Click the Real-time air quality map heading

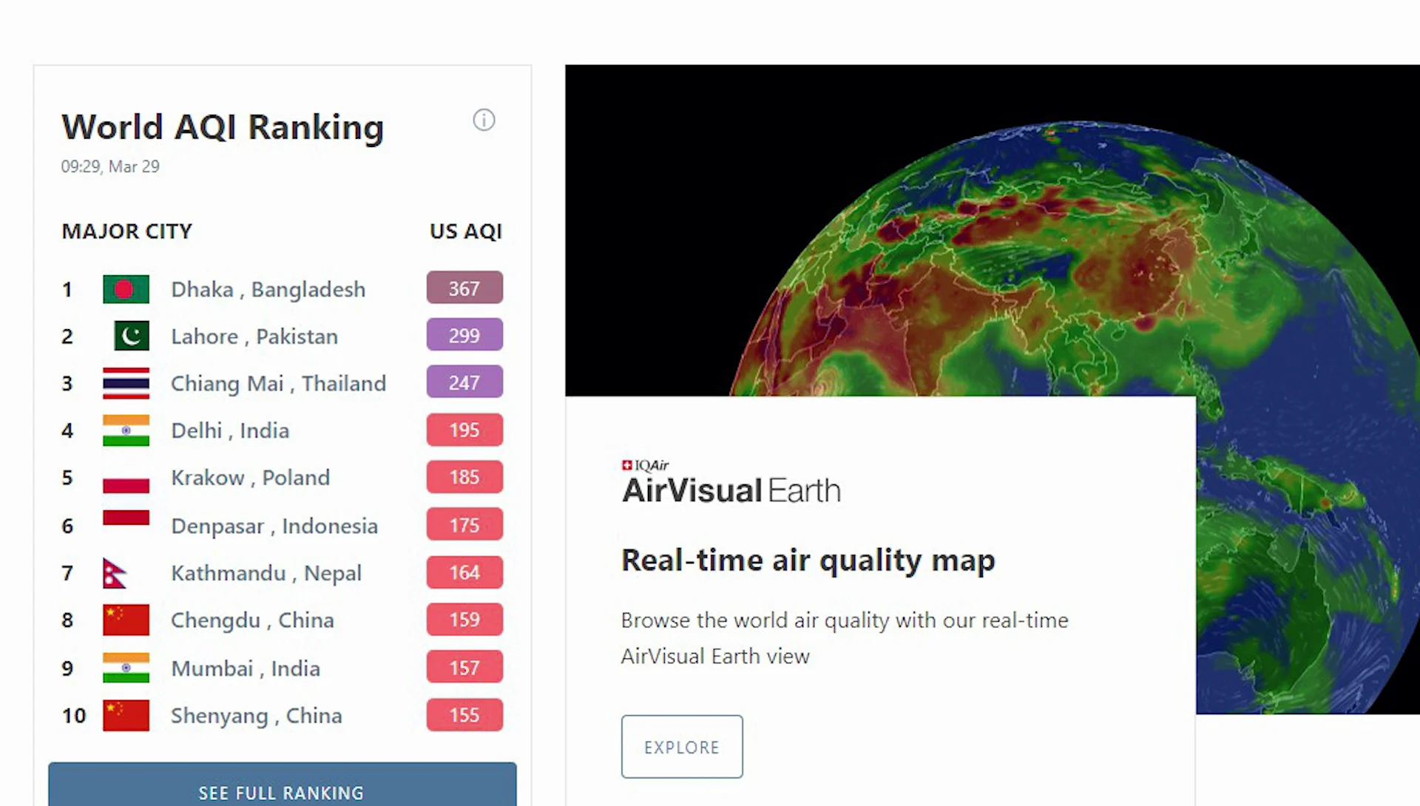click(808, 561)
